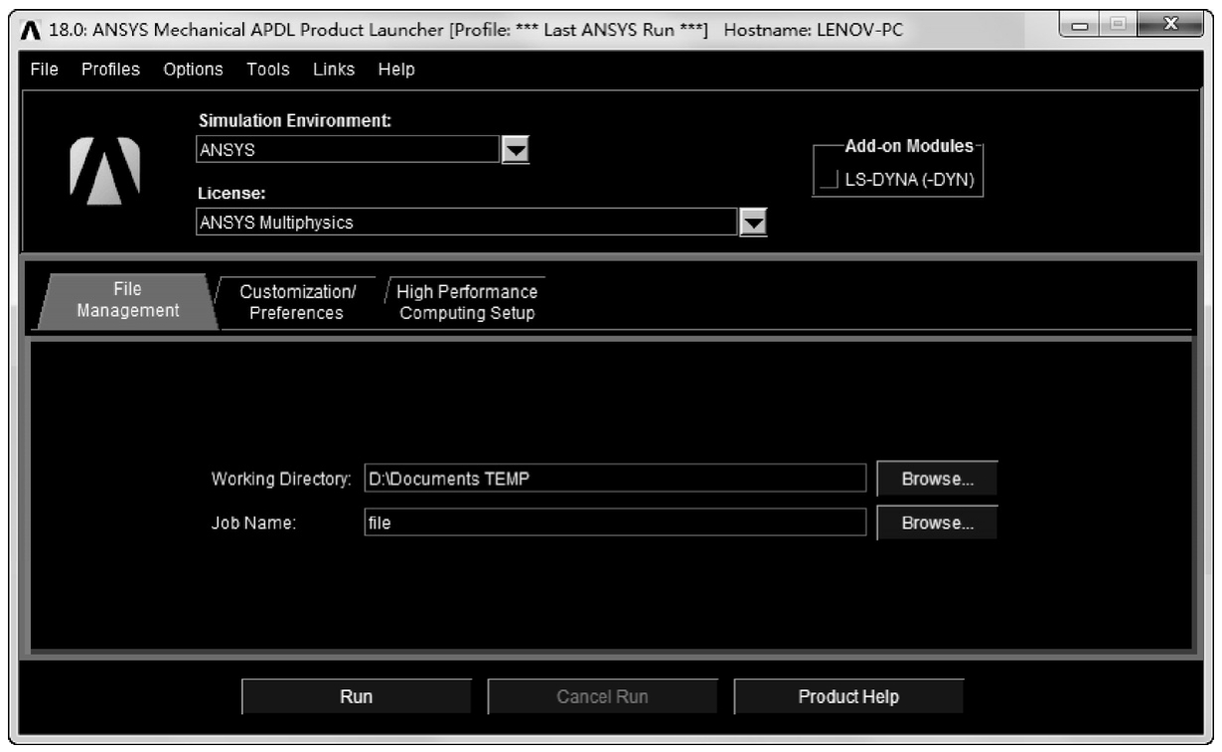
Task: Switch to the Customization/Preferences tab
Action: click(297, 302)
